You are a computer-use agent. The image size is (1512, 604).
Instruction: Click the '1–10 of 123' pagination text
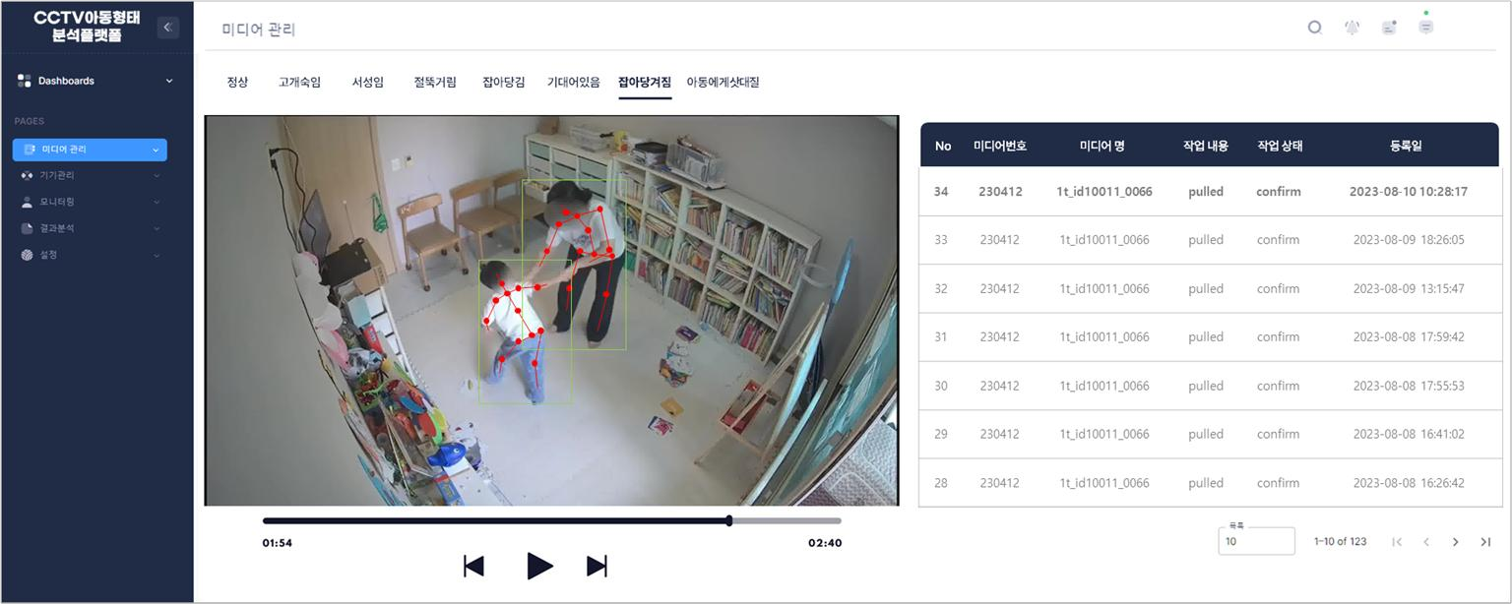[x=1340, y=542]
